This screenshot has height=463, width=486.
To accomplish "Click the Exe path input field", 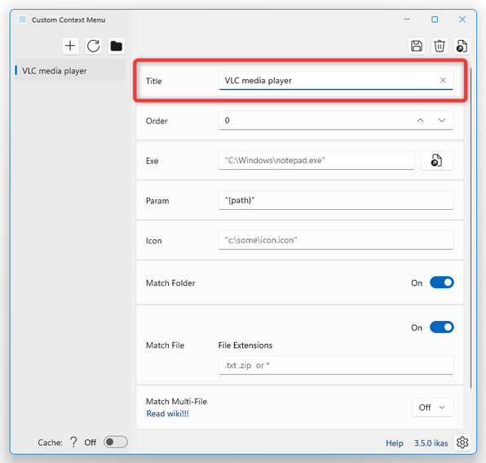I will 316,160.
